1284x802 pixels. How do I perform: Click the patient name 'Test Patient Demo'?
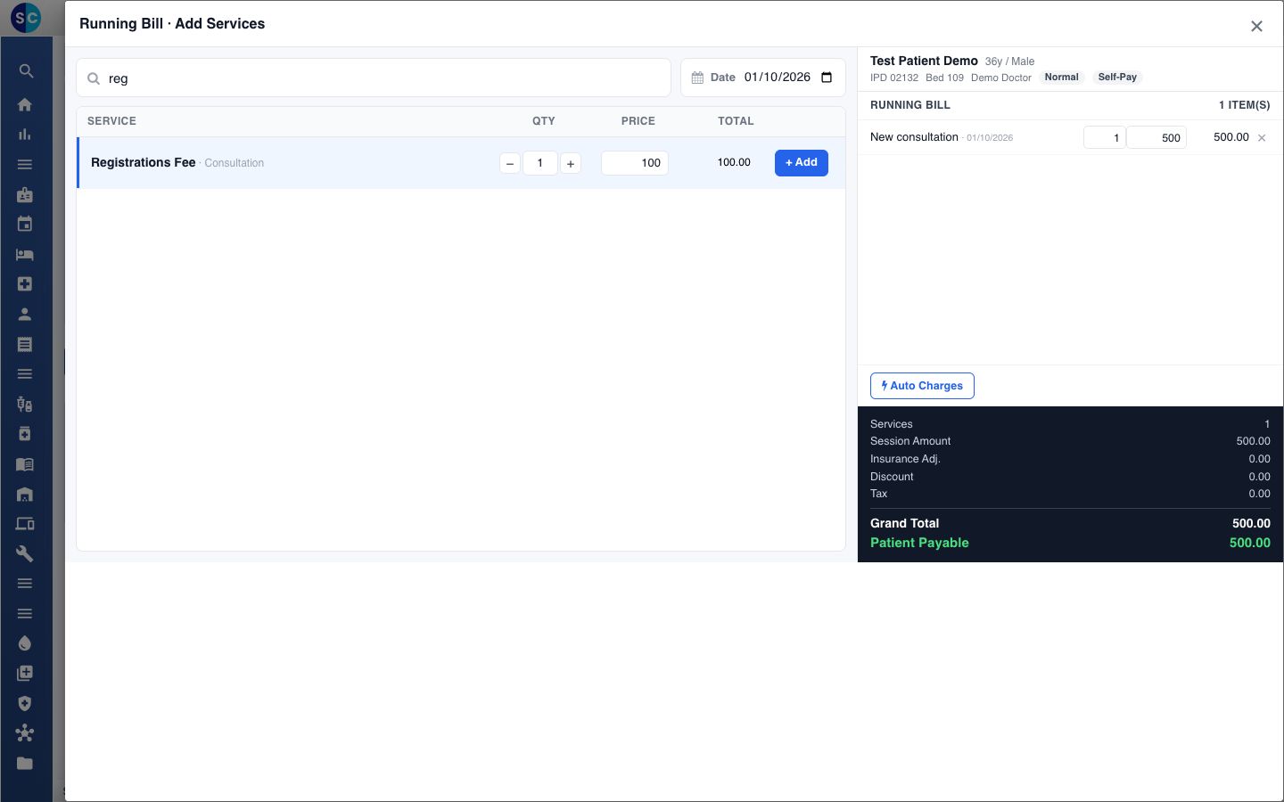click(x=924, y=61)
